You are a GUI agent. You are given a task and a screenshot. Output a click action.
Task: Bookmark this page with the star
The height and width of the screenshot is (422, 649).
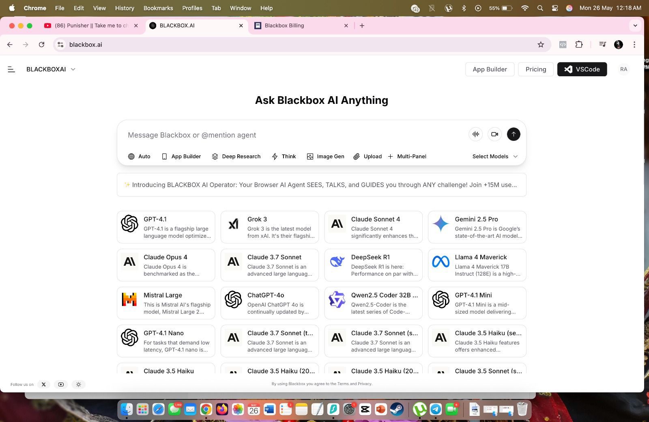pos(541,45)
